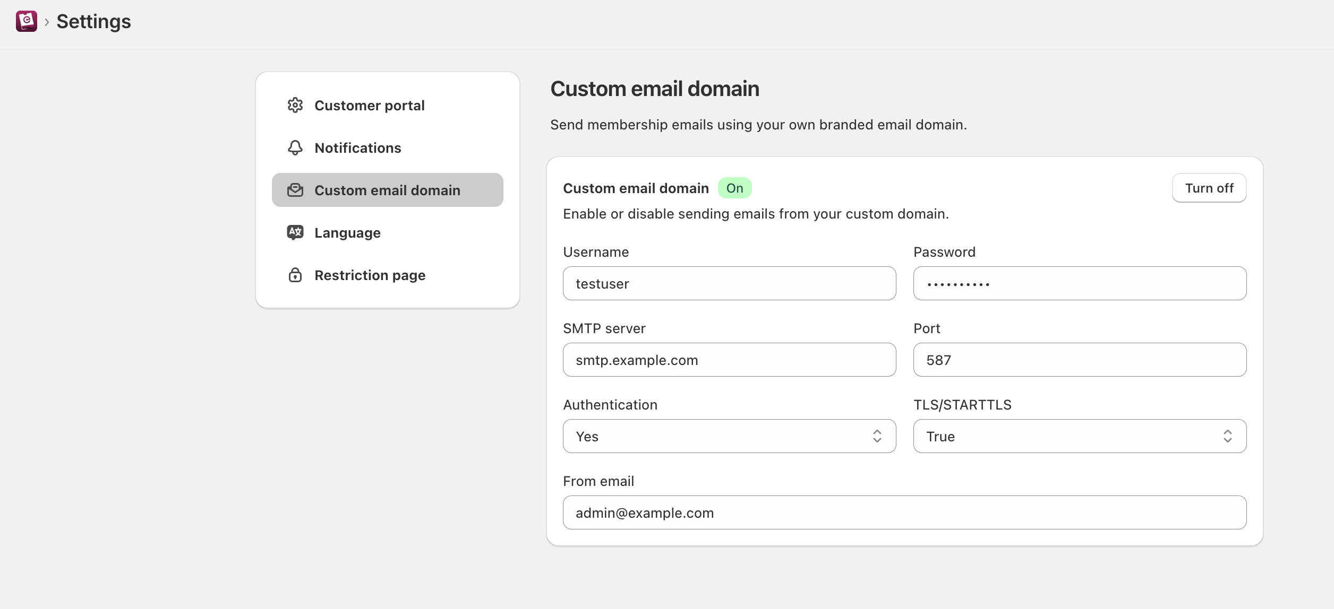This screenshot has width=1334, height=609.
Task: Click the Restriction page lock icon
Action: (295, 275)
